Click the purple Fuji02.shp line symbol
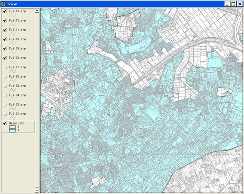Viewport: 244px width, 194px height. click(x=12, y=118)
